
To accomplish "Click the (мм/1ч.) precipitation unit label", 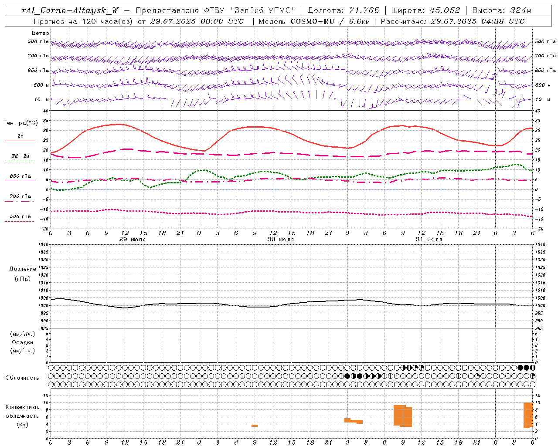I will 22,351.
